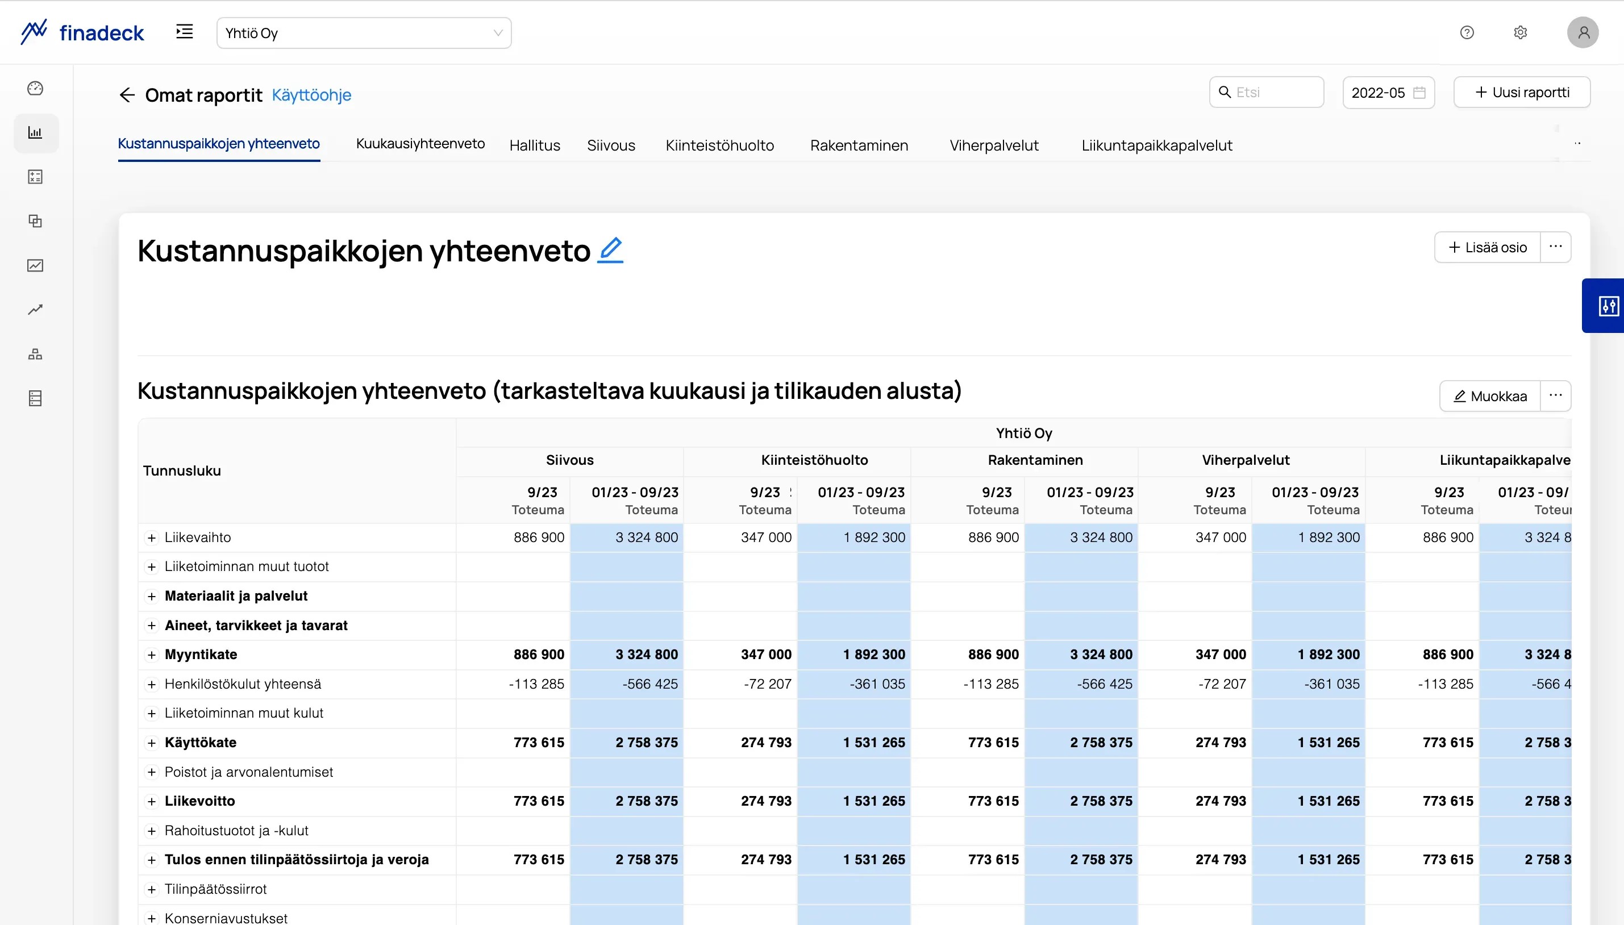The width and height of the screenshot is (1624, 925).
Task: Expand the Henkilöstökulut yhteensä row
Action: [151, 685]
